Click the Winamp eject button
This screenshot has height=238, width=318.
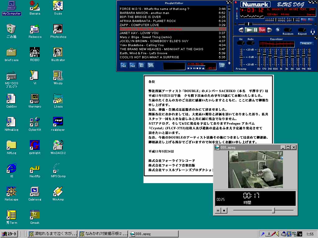pyautogui.click(x=278, y=30)
